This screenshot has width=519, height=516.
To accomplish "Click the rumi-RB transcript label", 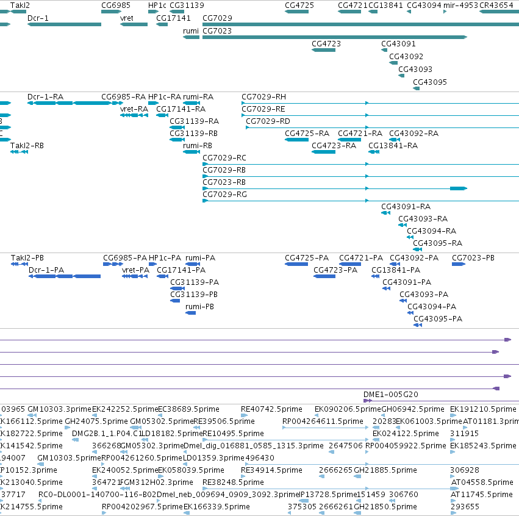I will pos(198,146).
